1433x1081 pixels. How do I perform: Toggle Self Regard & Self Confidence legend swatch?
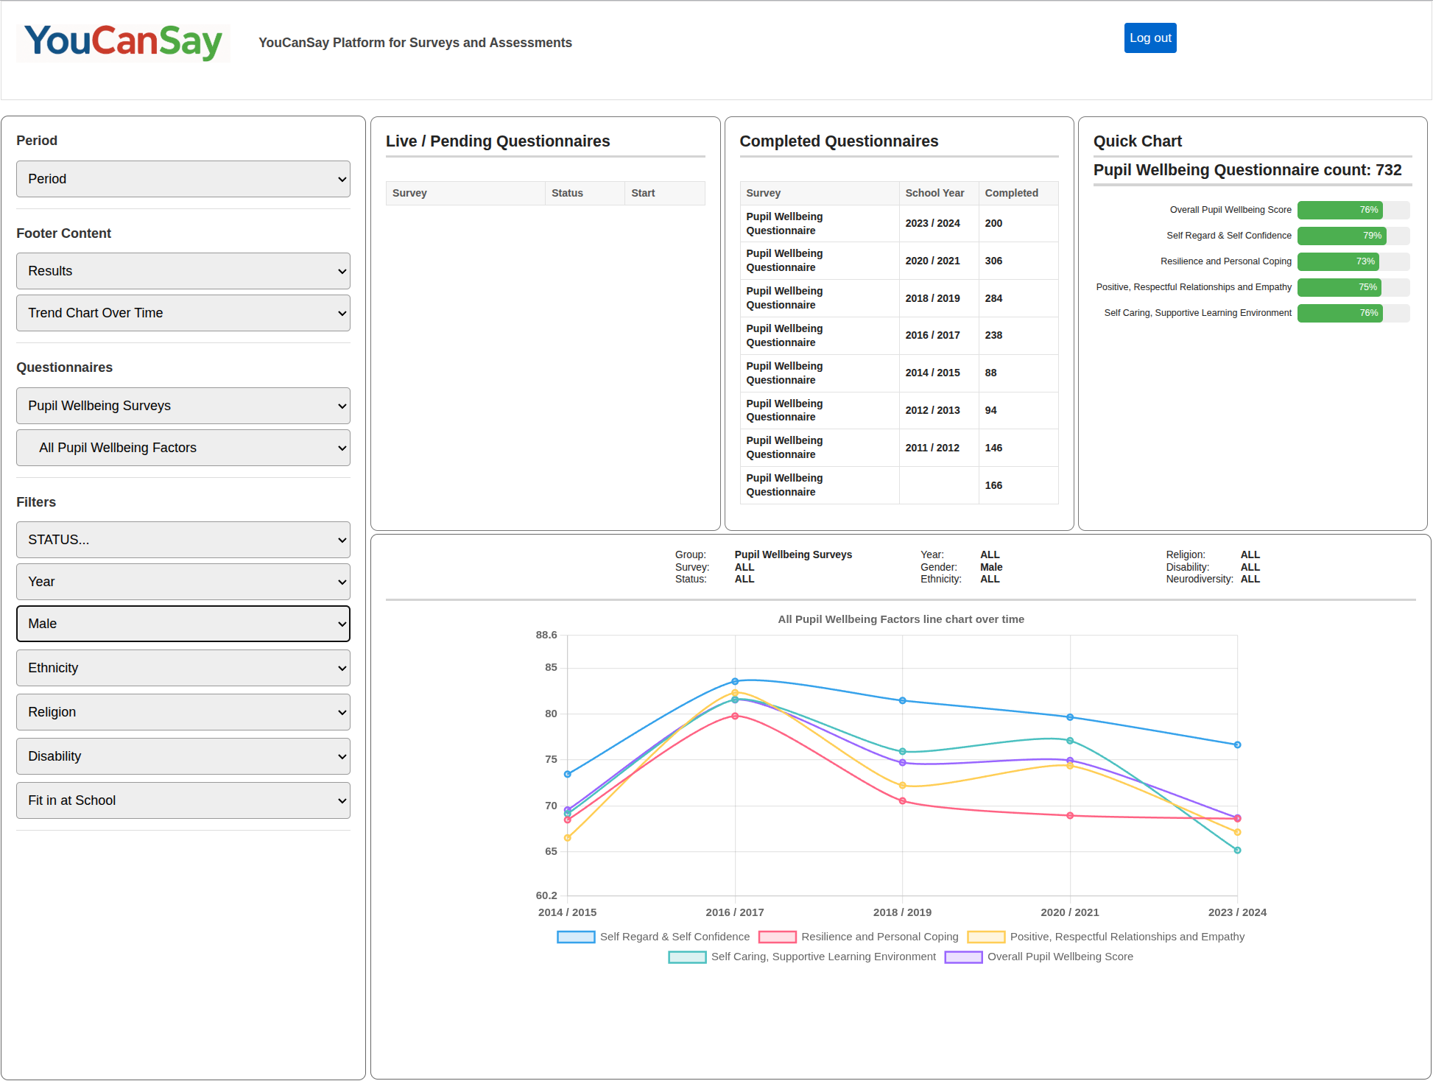pyautogui.click(x=576, y=937)
